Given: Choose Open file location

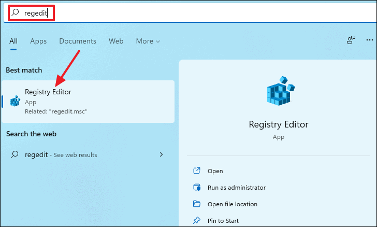Looking at the screenshot, I should 233,204.
